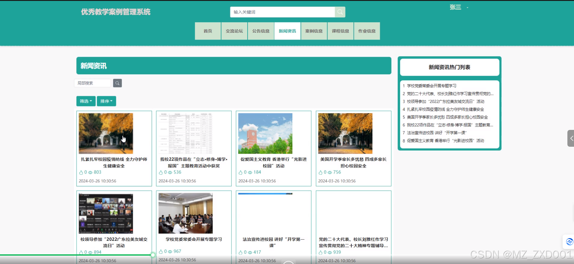Open the meeting-room thumbnail of 学校党委常委会 news
Image resolution: width=574 pixels, height=264 pixels.
pos(186,213)
